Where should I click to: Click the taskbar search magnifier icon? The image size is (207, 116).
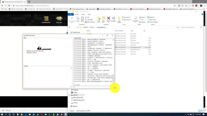pyautogui.click(x=6, y=114)
